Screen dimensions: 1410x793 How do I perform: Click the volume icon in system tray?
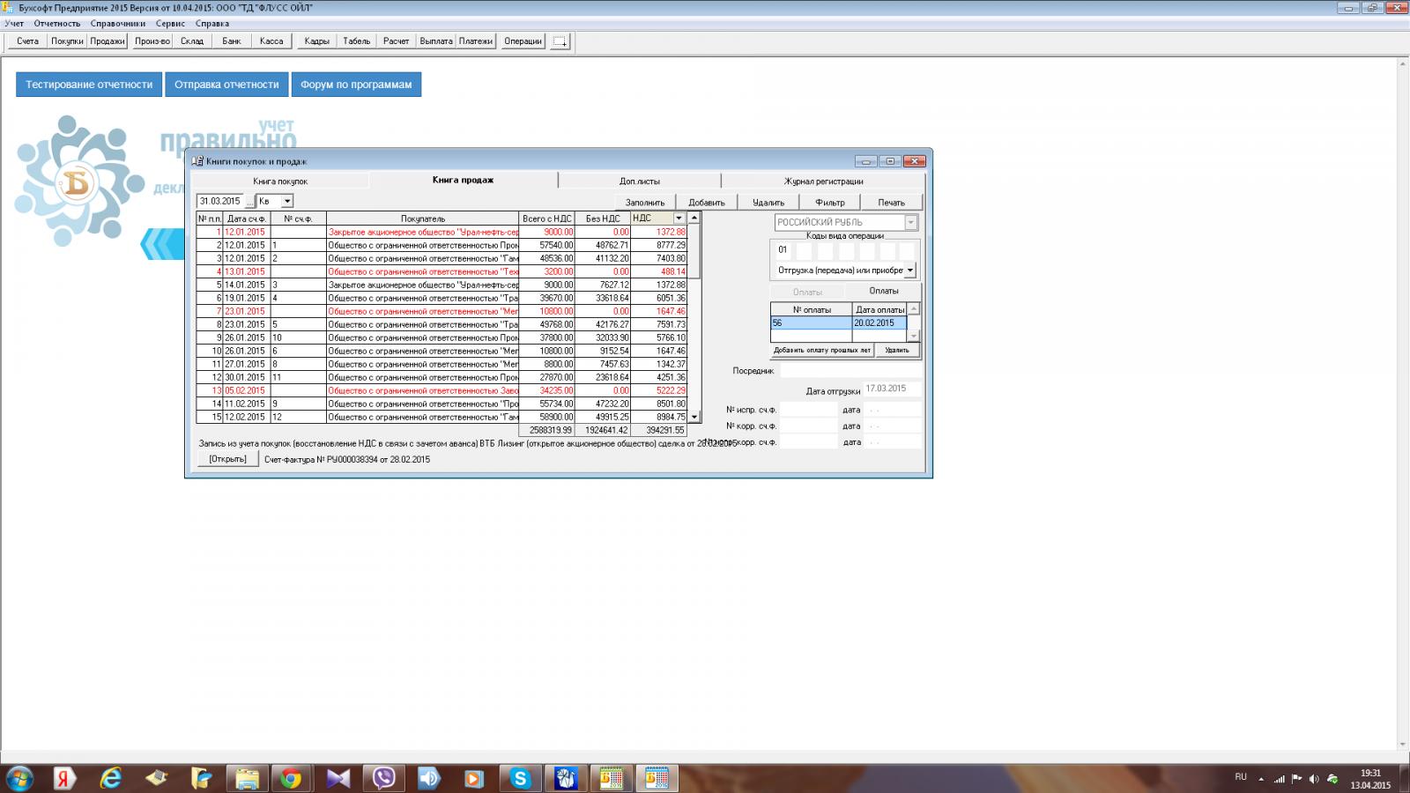(1314, 779)
